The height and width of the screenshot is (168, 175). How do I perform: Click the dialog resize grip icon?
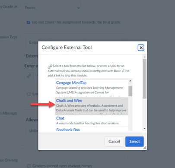[x=145, y=148]
